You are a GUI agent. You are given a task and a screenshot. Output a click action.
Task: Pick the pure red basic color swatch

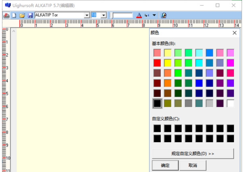tap(157, 63)
